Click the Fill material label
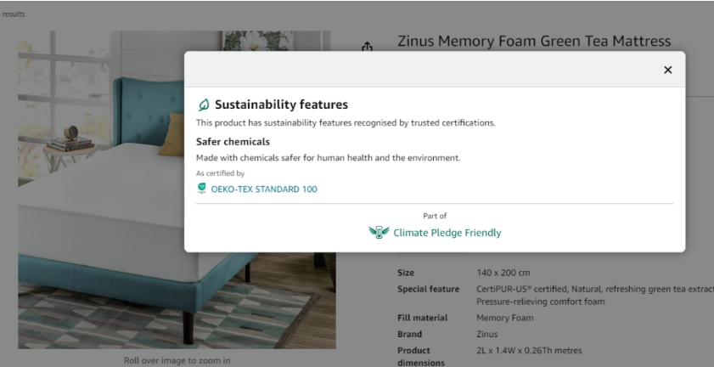Screen dimensions: 714x367 423,318
